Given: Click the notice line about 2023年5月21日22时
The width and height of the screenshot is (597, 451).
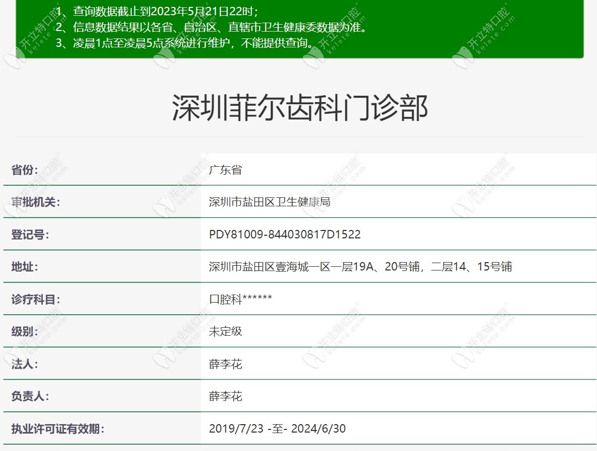Looking at the screenshot, I should 157,12.
